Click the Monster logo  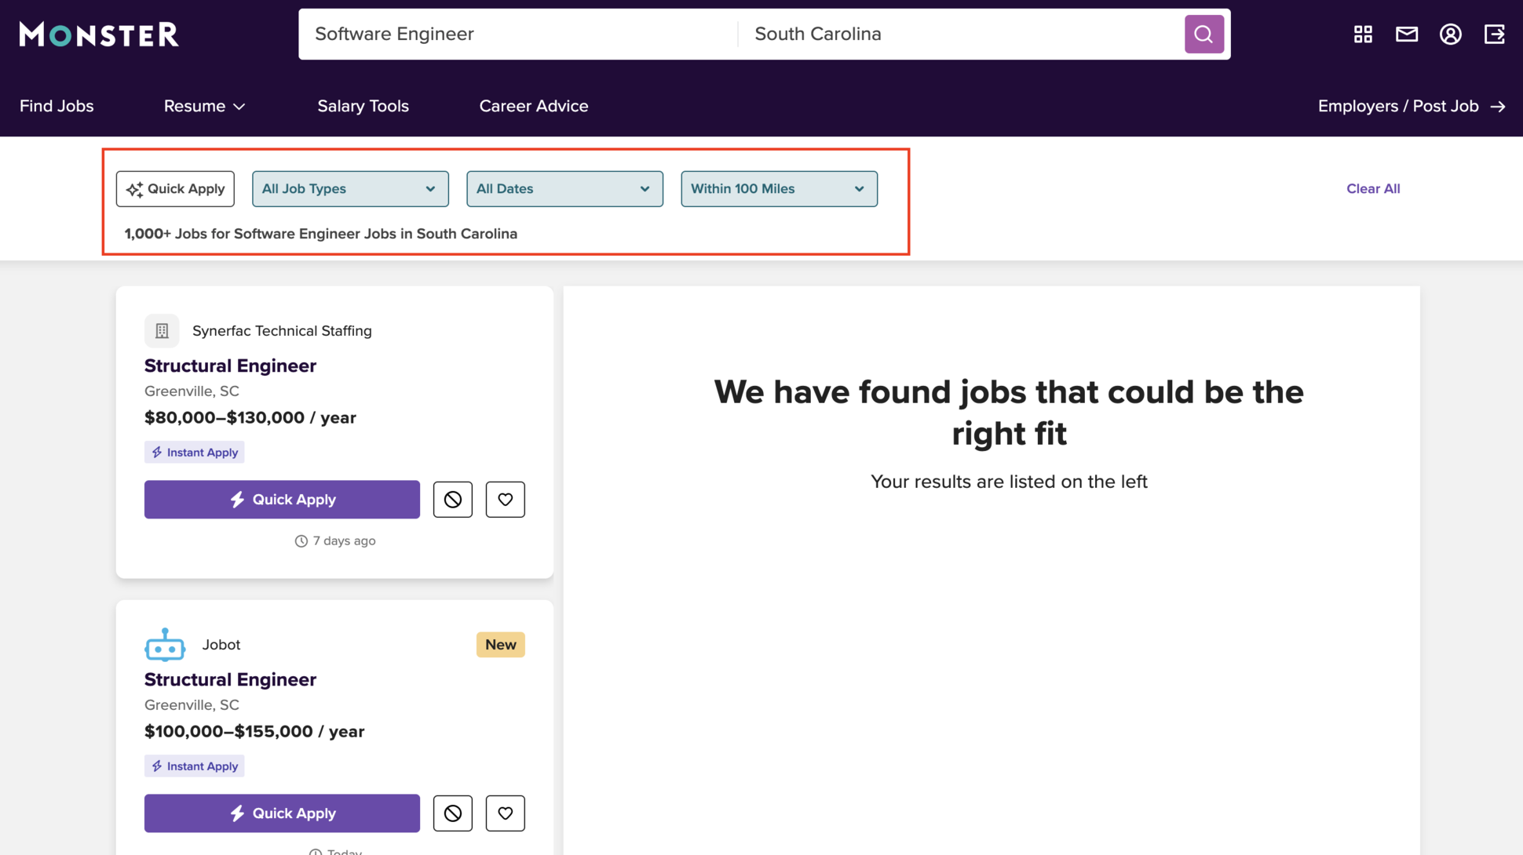point(99,34)
